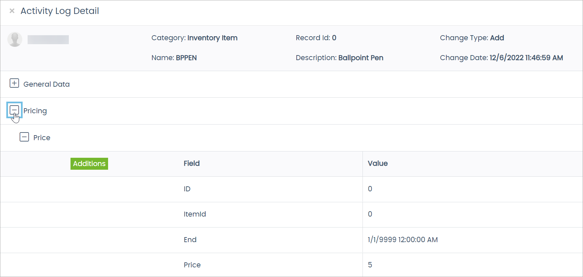Select the Field column header

[192, 163]
